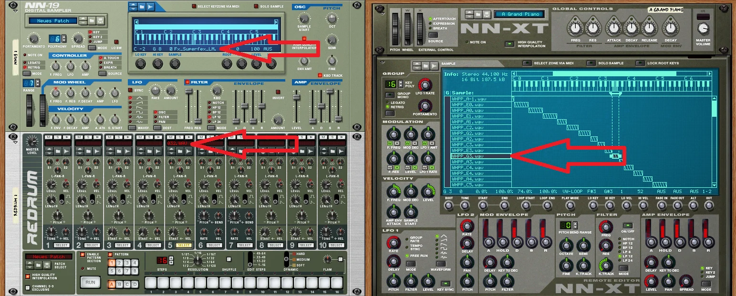Step the NN-19 pitch bend range arrows
The image size is (736, 296).
(37, 83)
